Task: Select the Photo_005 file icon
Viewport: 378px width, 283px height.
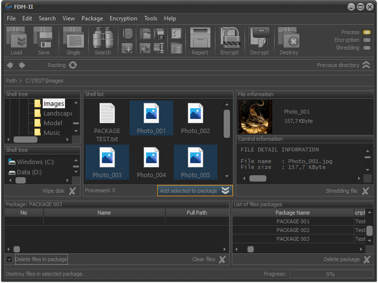Action: [196, 157]
